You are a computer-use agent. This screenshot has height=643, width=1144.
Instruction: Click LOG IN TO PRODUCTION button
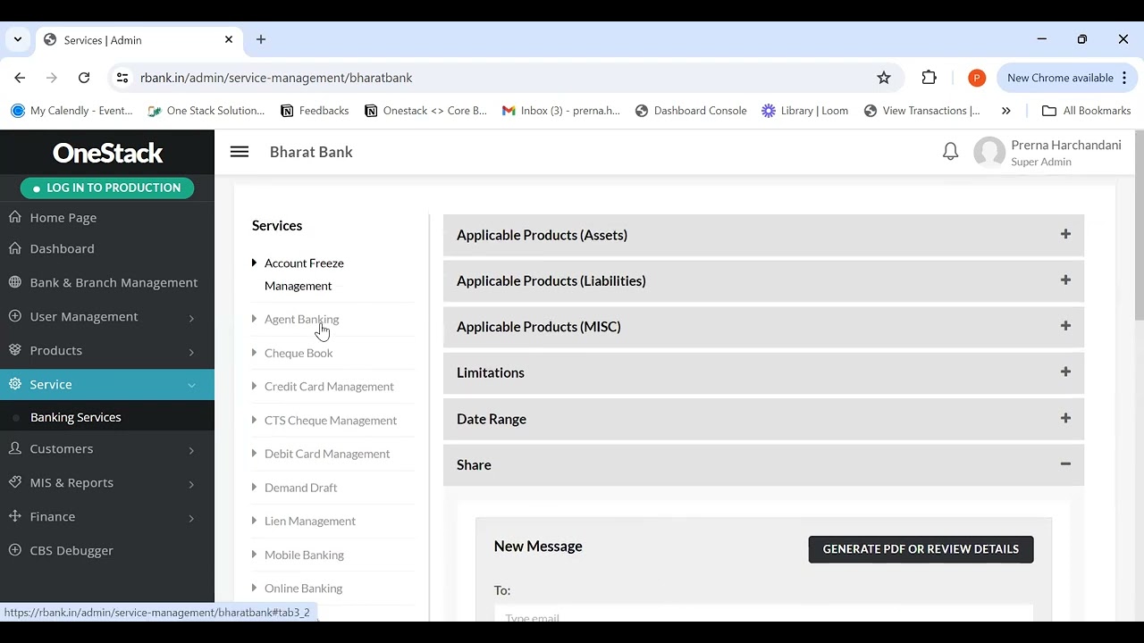(x=107, y=188)
